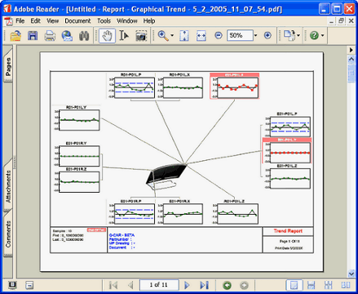This screenshot has height=294, width=358.
Task: Save a copy using the floppy disk icon
Action: click(33, 36)
